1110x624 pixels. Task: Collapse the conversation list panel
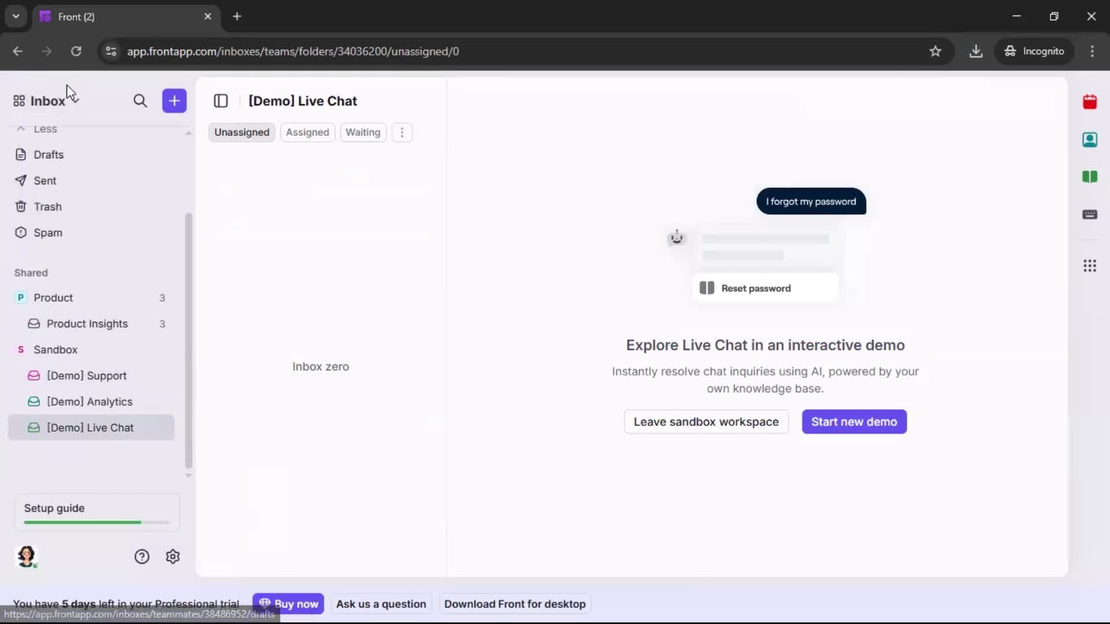pos(221,101)
